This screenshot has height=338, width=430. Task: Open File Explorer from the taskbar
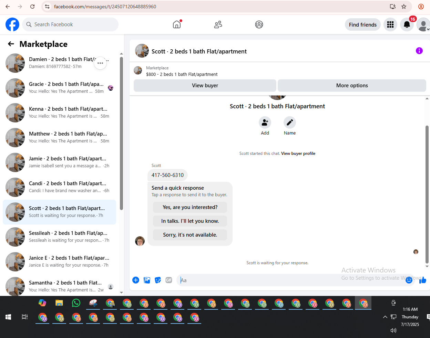[x=59, y=303]
